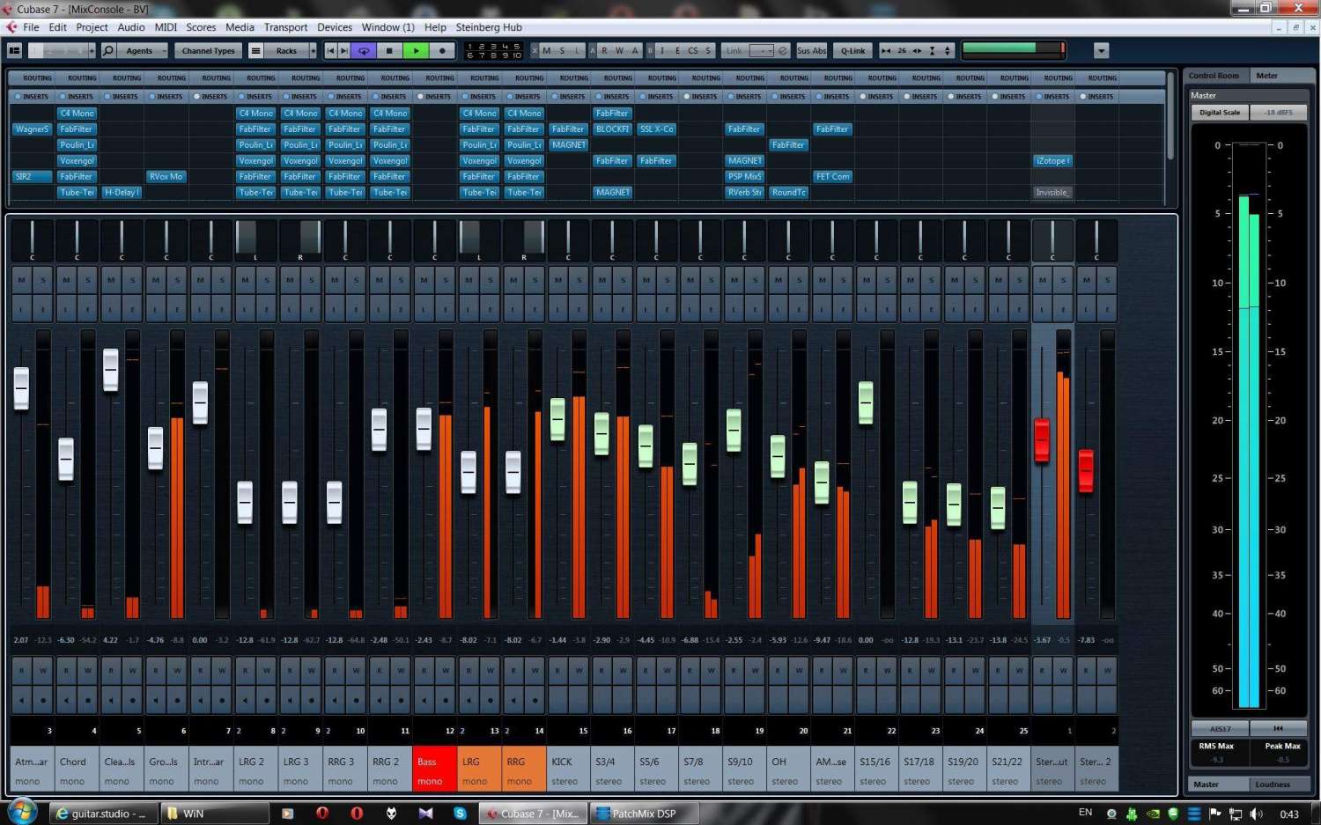This screenshot has height=825, width=1321.
Task: Click the Atm...ar channel fader handle
Action: [x=21, y=388]
